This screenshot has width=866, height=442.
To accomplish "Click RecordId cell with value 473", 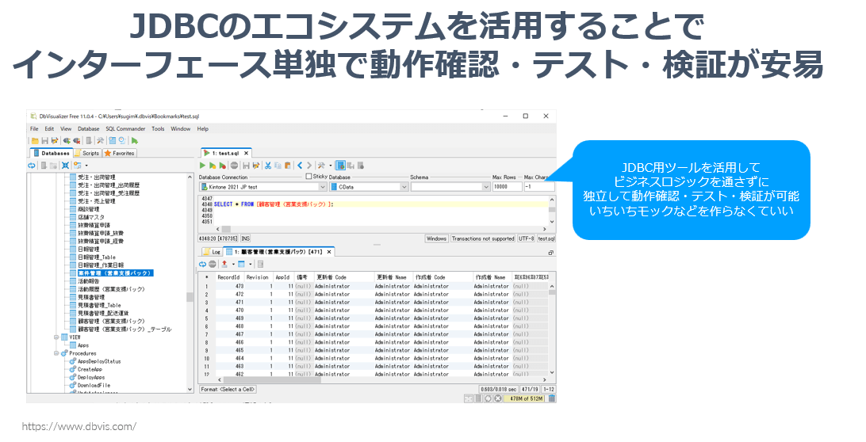I will click(230, 287).
